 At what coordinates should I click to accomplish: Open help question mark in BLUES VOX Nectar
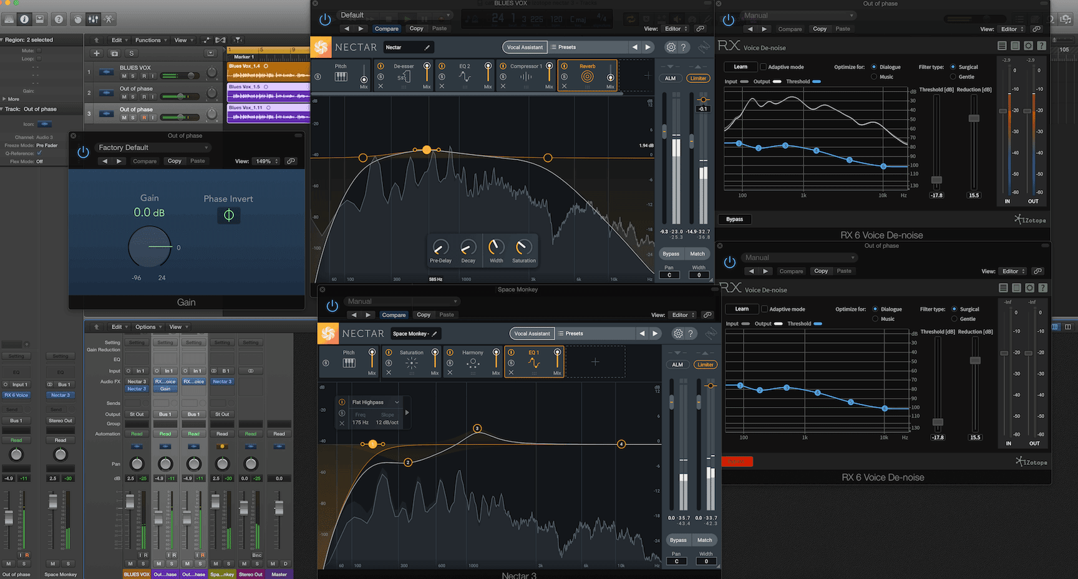684,47
